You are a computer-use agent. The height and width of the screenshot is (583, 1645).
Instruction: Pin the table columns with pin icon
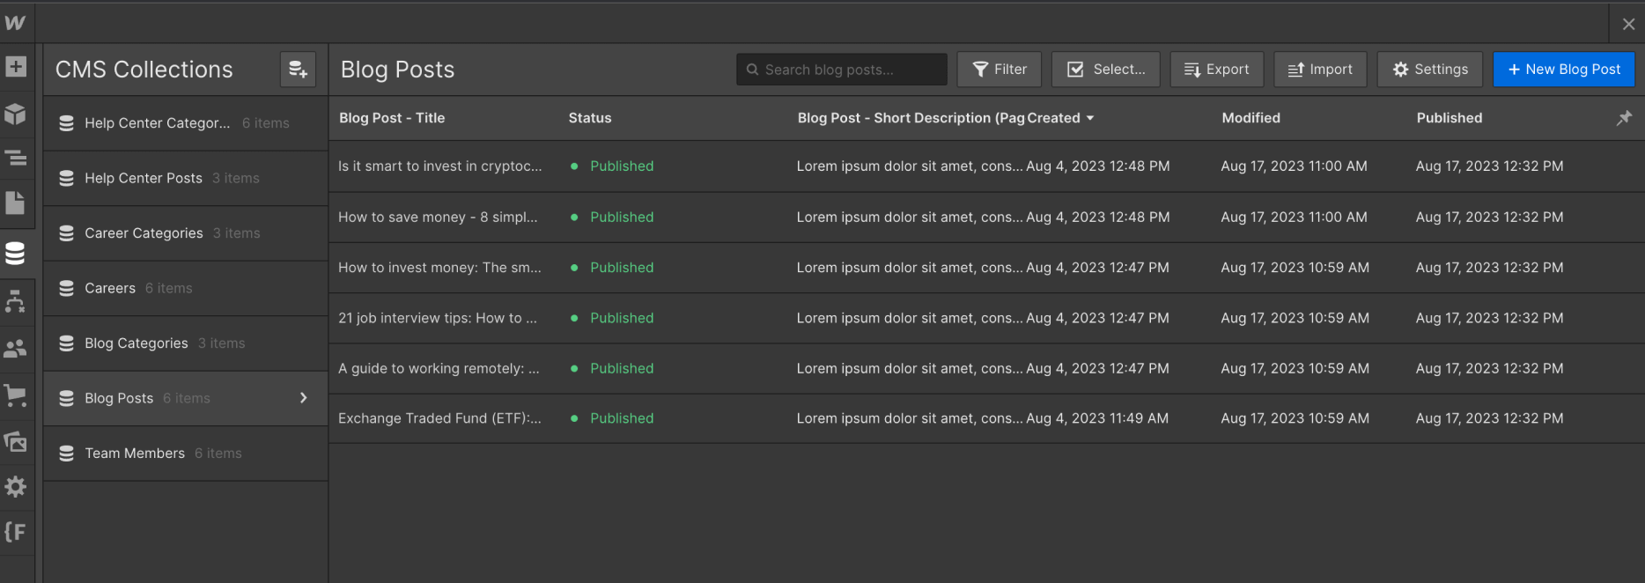click(1624, 118)
